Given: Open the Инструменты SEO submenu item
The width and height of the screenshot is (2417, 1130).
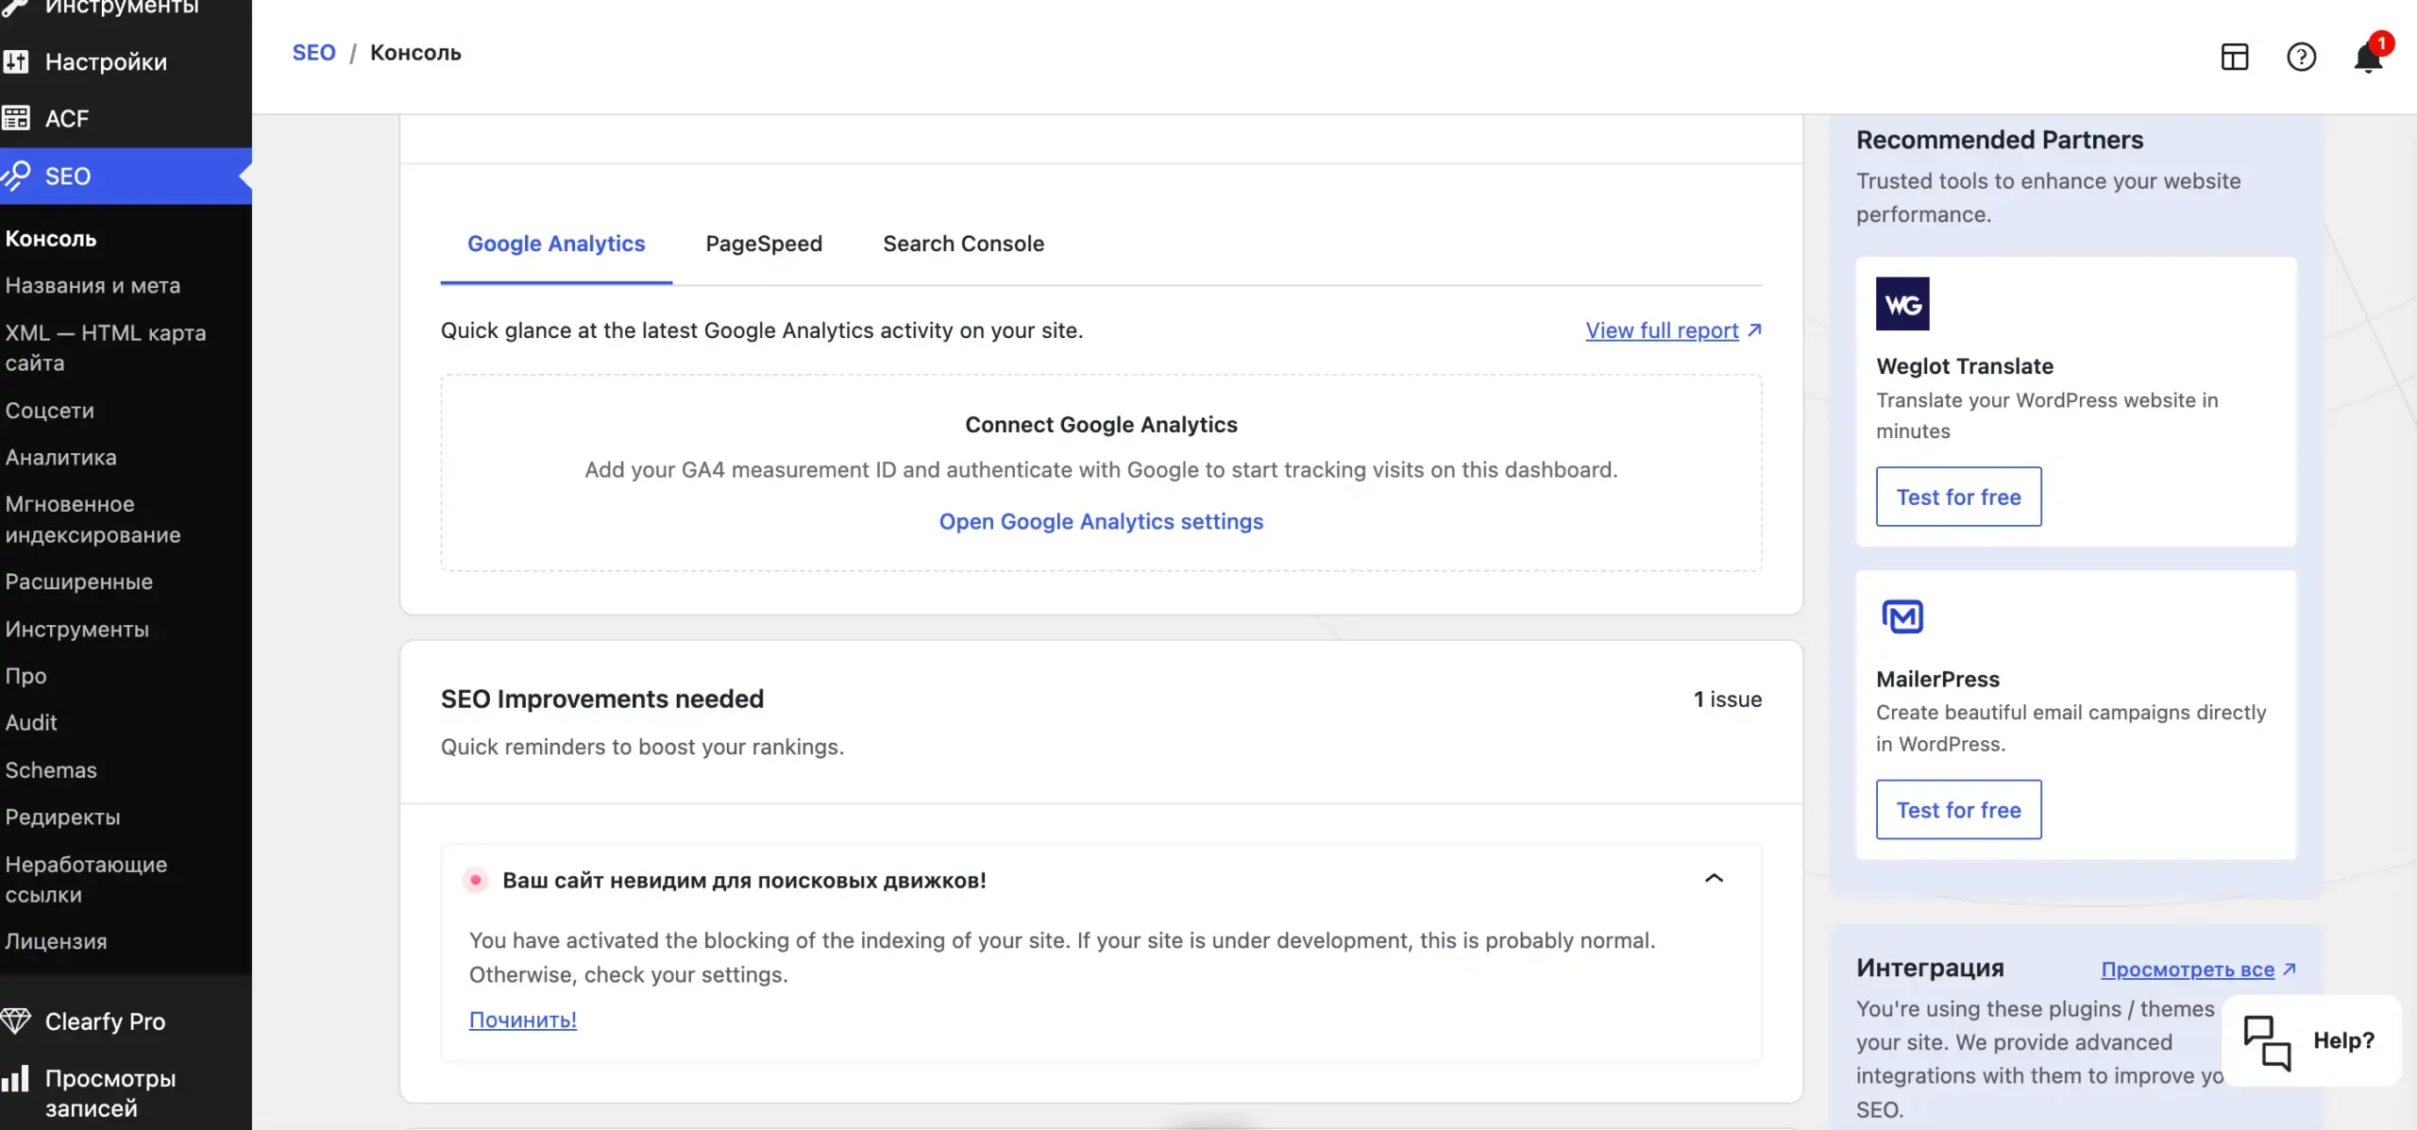Looking at the screenshot, I should tap(76, 629).
